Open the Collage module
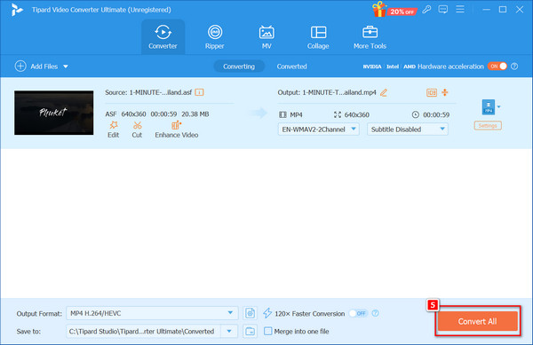533x345 pixels. pyautogui.click(x=318, y=37)
